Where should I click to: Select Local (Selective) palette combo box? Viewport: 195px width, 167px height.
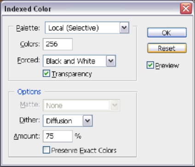[x=87, y=28]
